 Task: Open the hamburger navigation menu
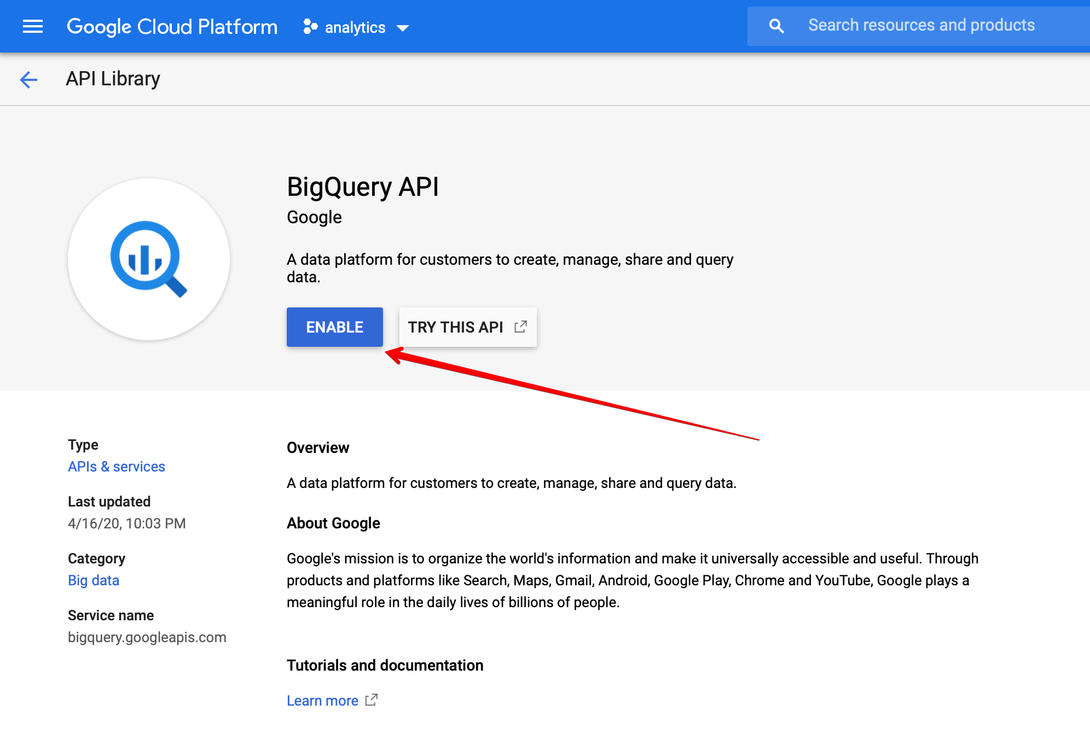click(33, 26)
